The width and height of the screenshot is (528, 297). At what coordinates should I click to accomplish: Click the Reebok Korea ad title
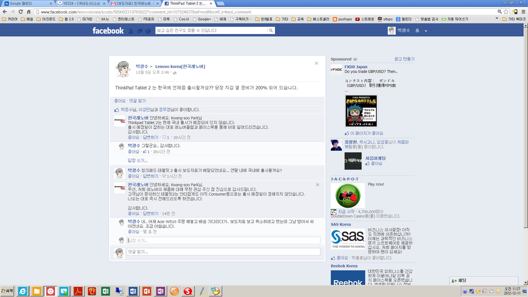(344, 266)
